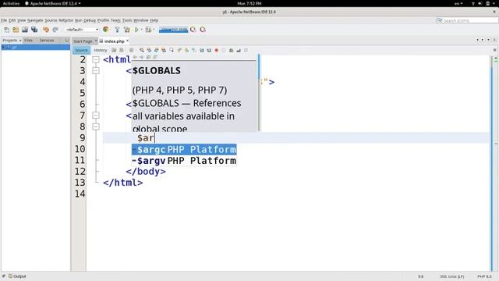Select $argc completion suggestion
Screen dimensions: 499x281
click(x=184, y=149)
